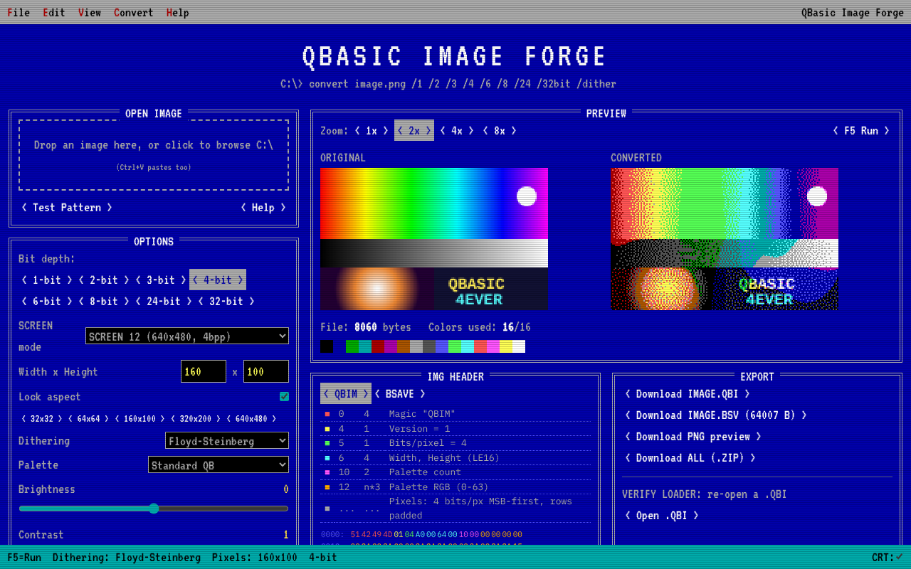Apply the 64x64 size preset
This screenshot has height=569, width=911.
89,419
